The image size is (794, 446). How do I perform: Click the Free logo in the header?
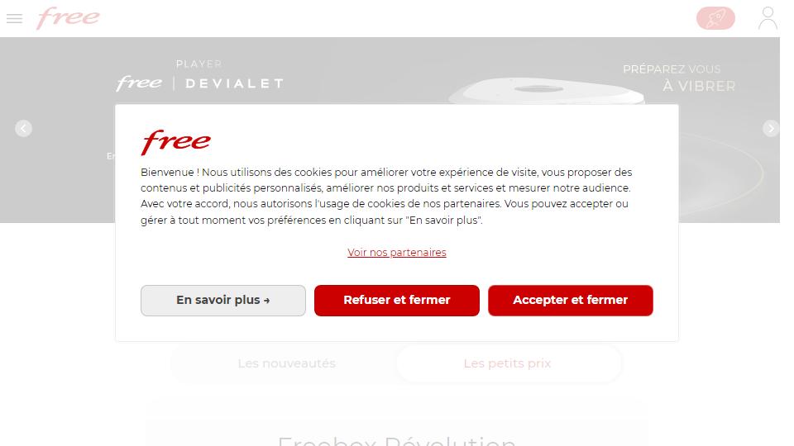tap(68, 18)
